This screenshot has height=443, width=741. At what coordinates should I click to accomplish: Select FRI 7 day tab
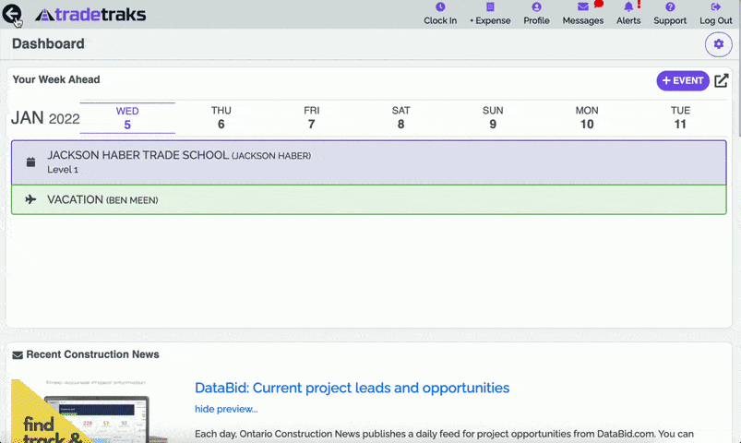(x=311, y=118)
